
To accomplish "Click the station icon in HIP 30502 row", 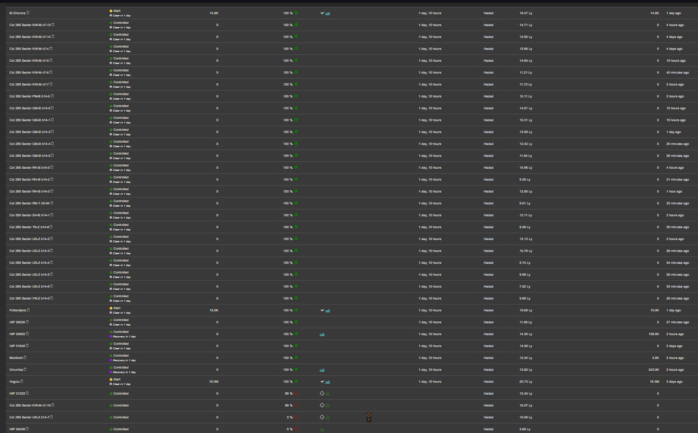I will tap(322, 334).
